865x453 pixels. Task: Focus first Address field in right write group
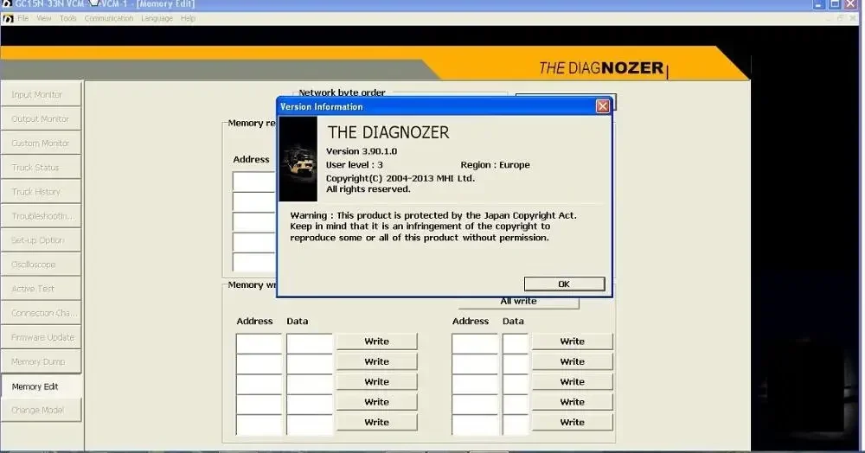475,343
